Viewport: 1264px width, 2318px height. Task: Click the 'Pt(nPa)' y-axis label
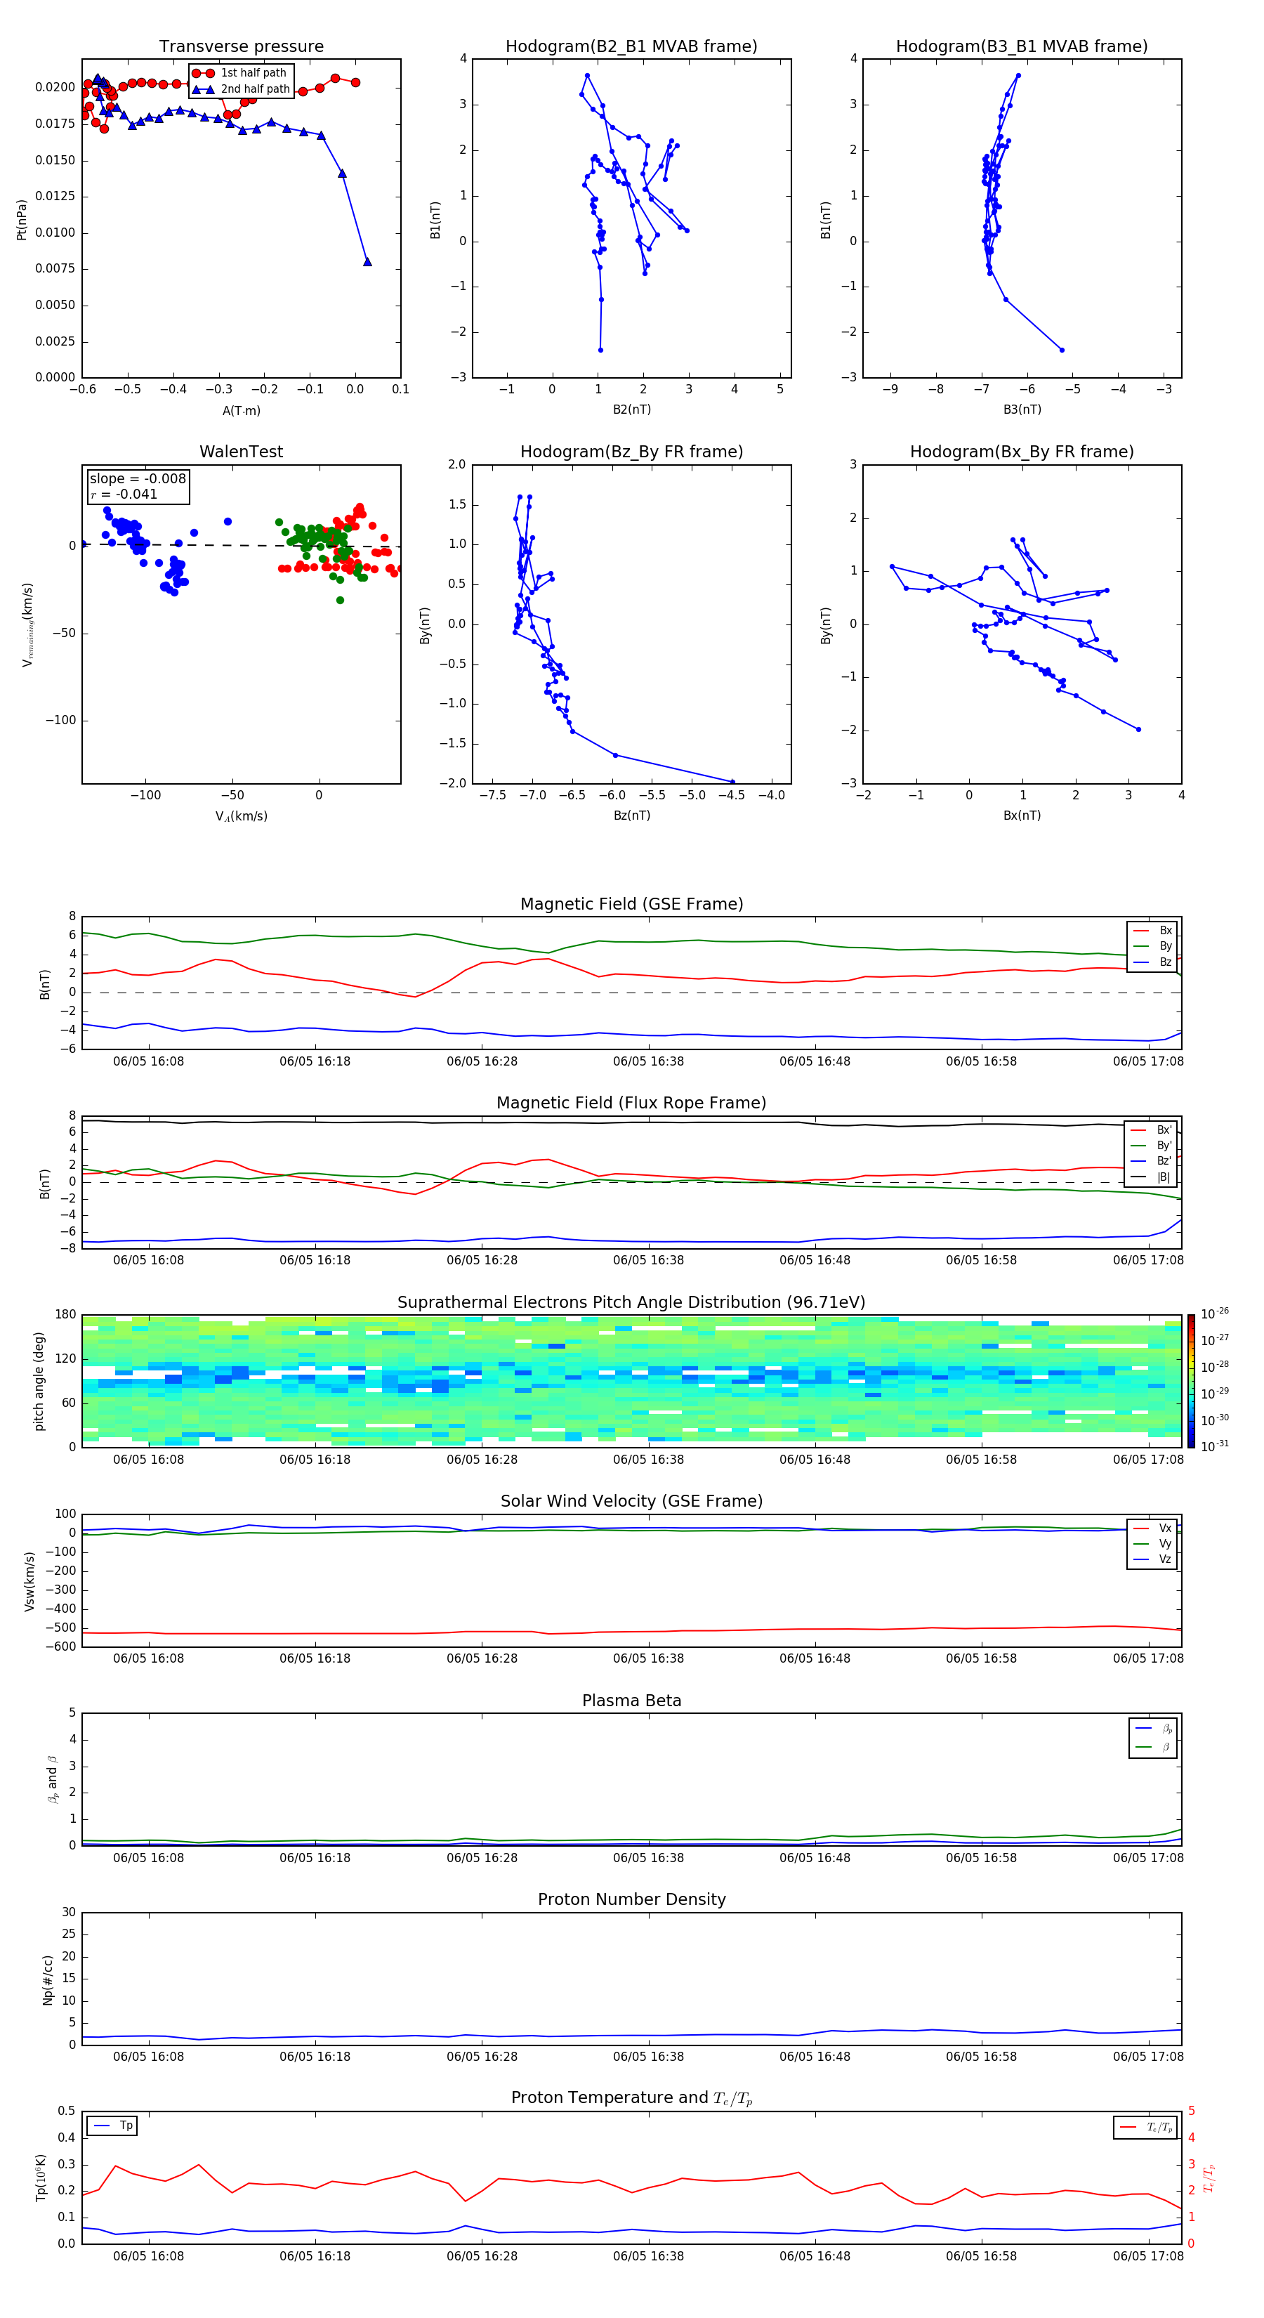pyautogui.click(x=22, y=220)
